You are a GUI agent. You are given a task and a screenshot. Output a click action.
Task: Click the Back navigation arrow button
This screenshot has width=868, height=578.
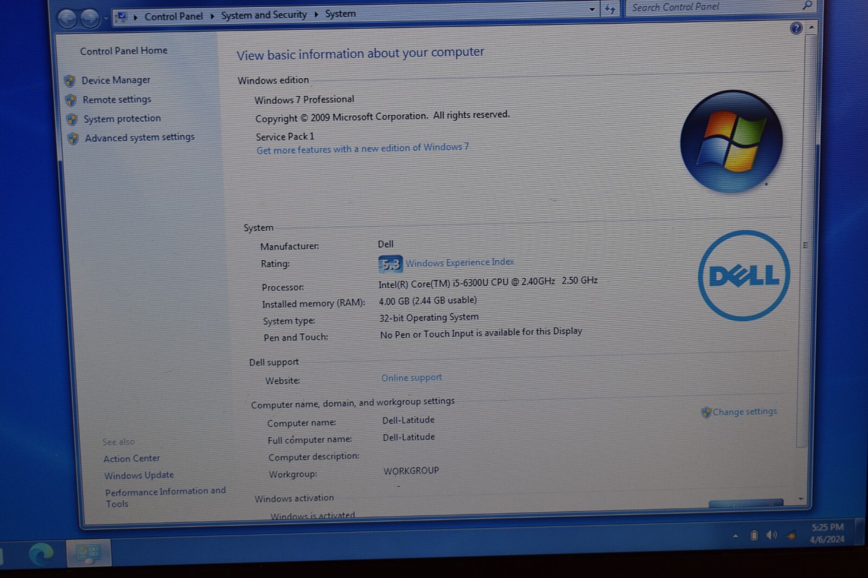67,19
